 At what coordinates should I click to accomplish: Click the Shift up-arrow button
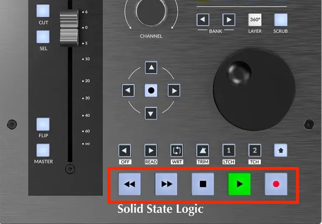281,150
